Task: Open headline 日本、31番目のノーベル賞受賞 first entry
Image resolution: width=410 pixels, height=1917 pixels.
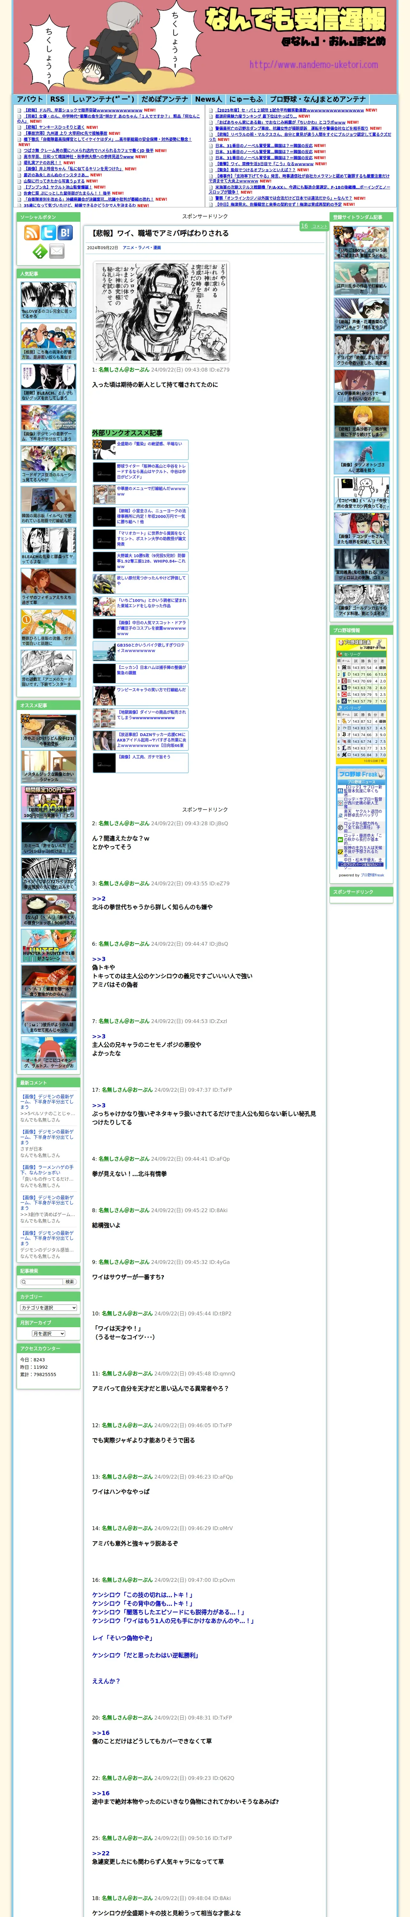Action: point(263,146)
